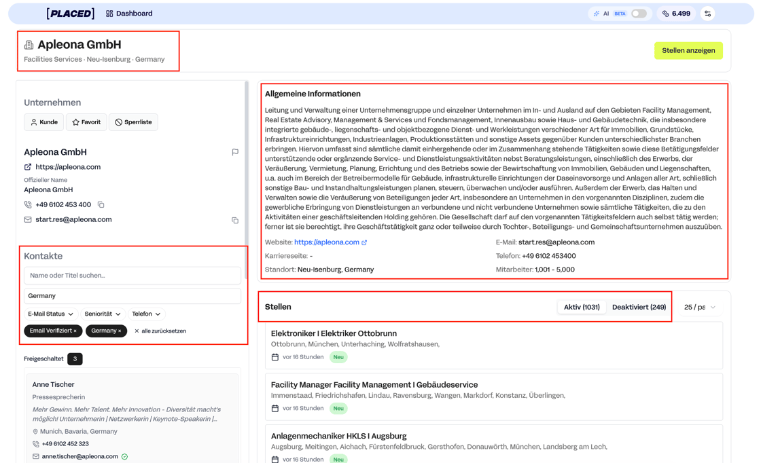Copy phone number +49 6102 453 400

click(x=101, y=204)
